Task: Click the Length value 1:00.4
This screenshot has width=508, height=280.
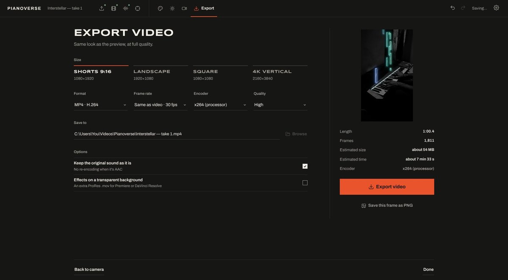Action: tap(428, 131)
